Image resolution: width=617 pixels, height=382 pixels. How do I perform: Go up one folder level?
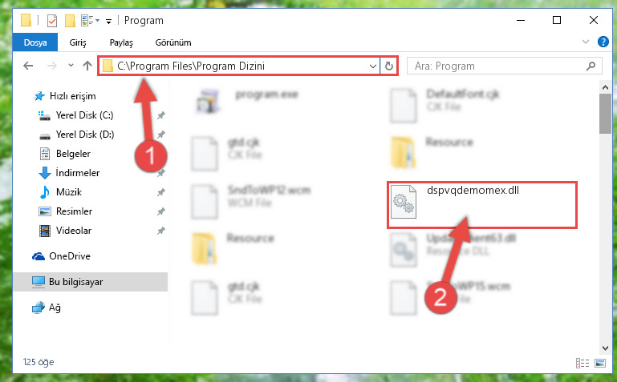(x=87, y=66)
